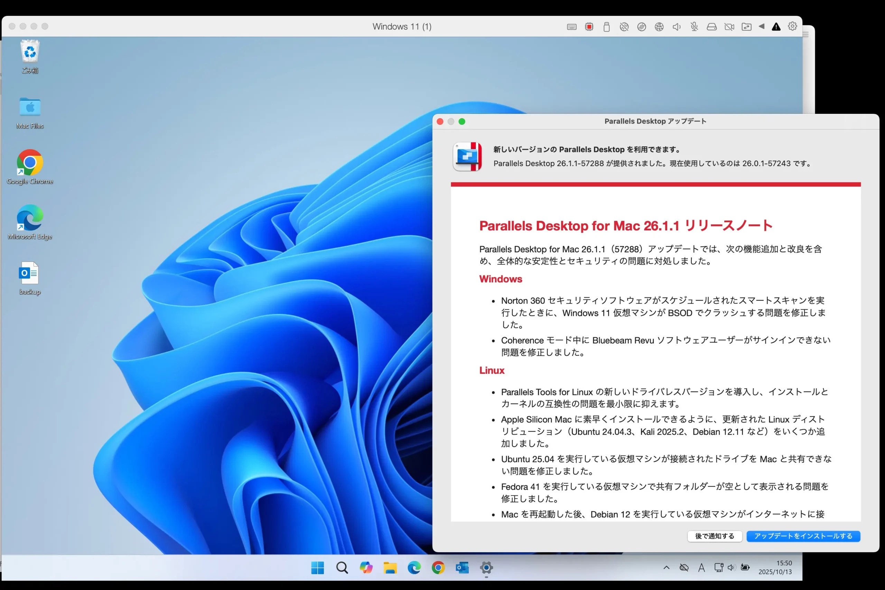The image size is (885, 590).
Task: Toggle the disabled camera icon
Action: (729, 27)
